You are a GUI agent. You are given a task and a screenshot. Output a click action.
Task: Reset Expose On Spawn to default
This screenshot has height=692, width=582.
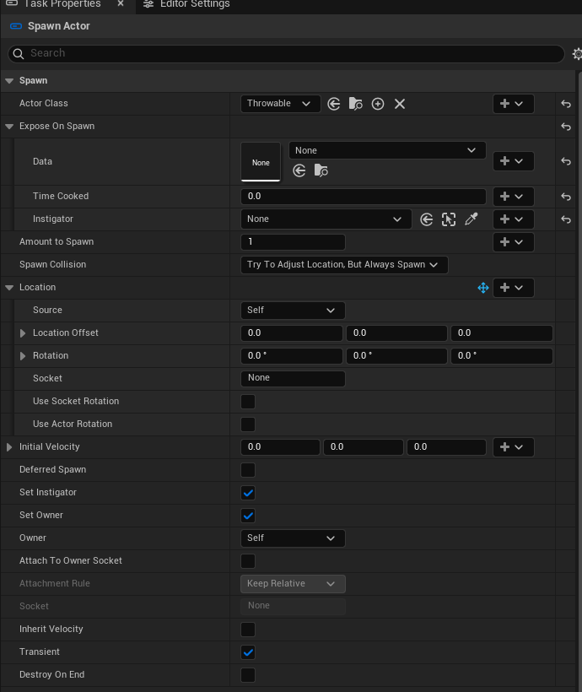pos(566,127)
